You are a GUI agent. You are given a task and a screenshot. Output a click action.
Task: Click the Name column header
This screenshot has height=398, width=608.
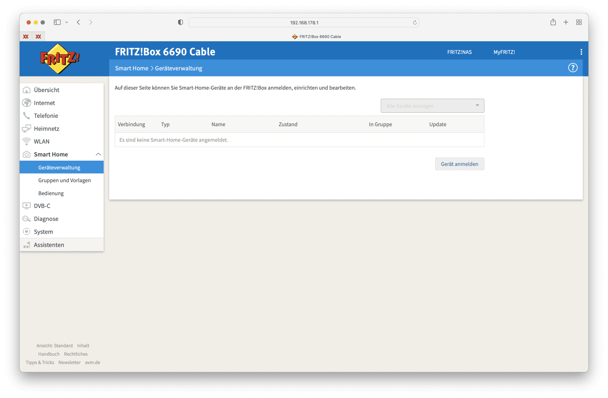coord(218,124)
